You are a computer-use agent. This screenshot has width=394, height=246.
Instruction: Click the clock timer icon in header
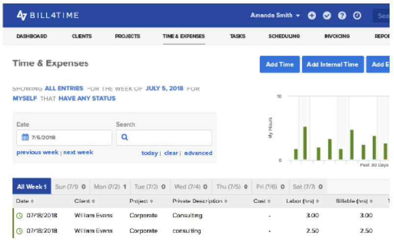click(x=357, y=16)
